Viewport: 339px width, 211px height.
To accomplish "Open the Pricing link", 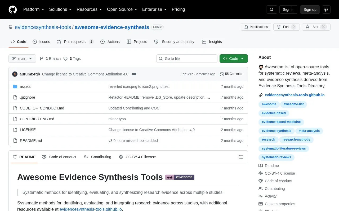I will pos(178,9).
